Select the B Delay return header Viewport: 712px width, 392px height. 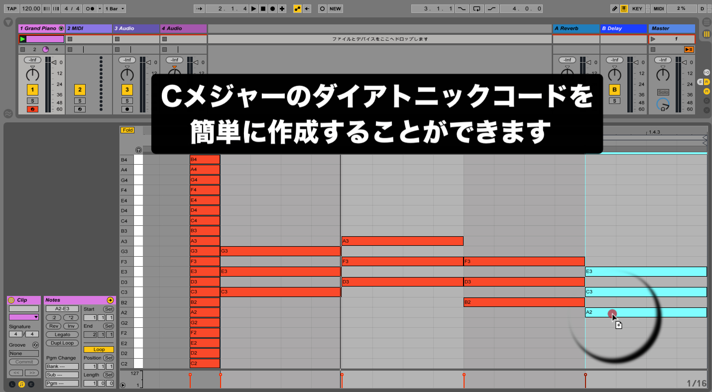click(623, 28)
